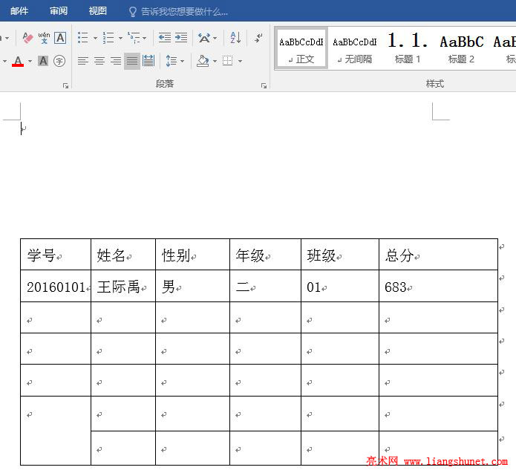The width and height of the screenshot is (516, 473).
Task: Open the line spacing dropdown arrow
Action: [x=183, y=61]
